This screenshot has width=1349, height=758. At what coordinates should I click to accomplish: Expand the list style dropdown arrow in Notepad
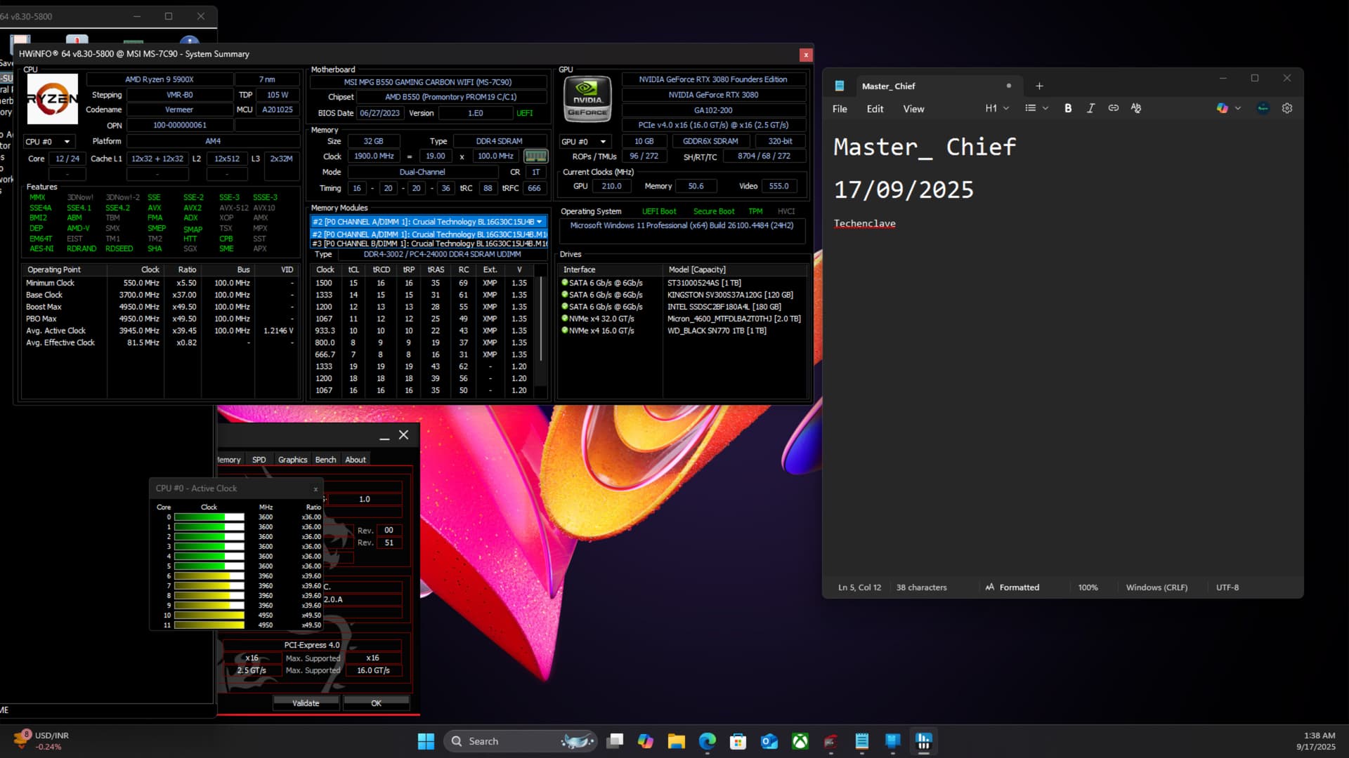pyautogui.click(x=1045, y=108)
